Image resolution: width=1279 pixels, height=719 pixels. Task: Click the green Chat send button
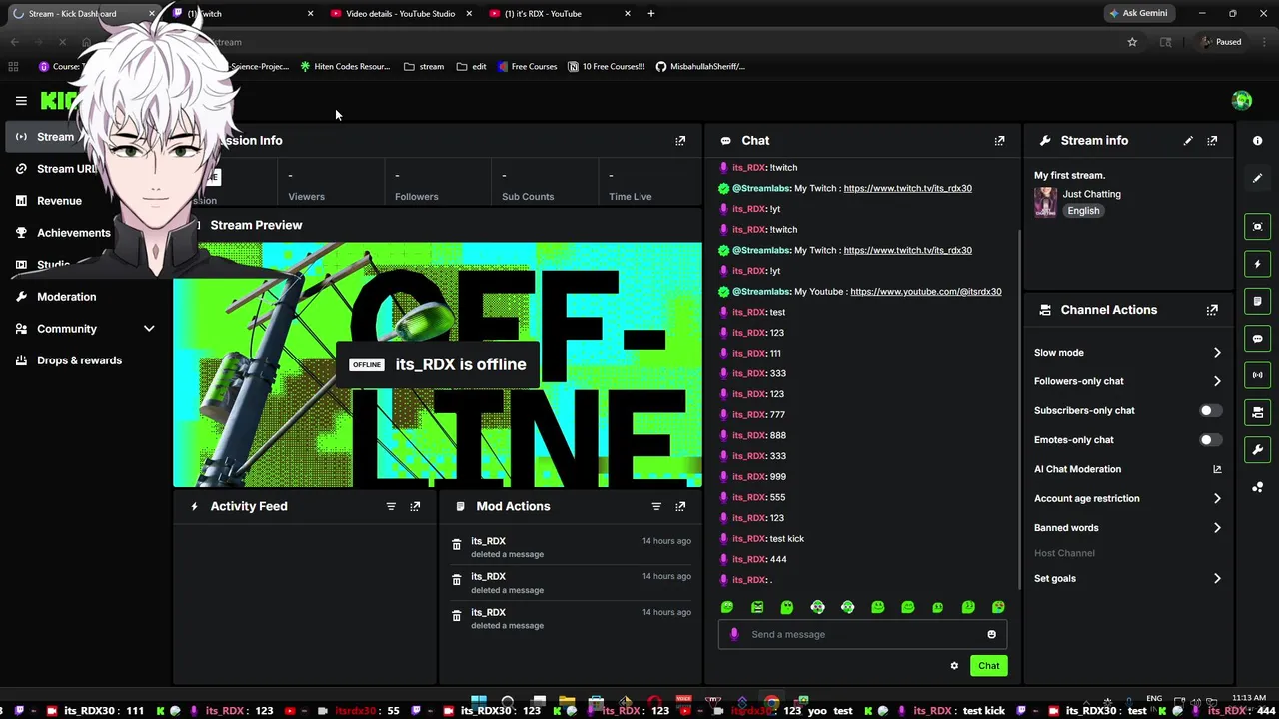[x=988, y=666]
